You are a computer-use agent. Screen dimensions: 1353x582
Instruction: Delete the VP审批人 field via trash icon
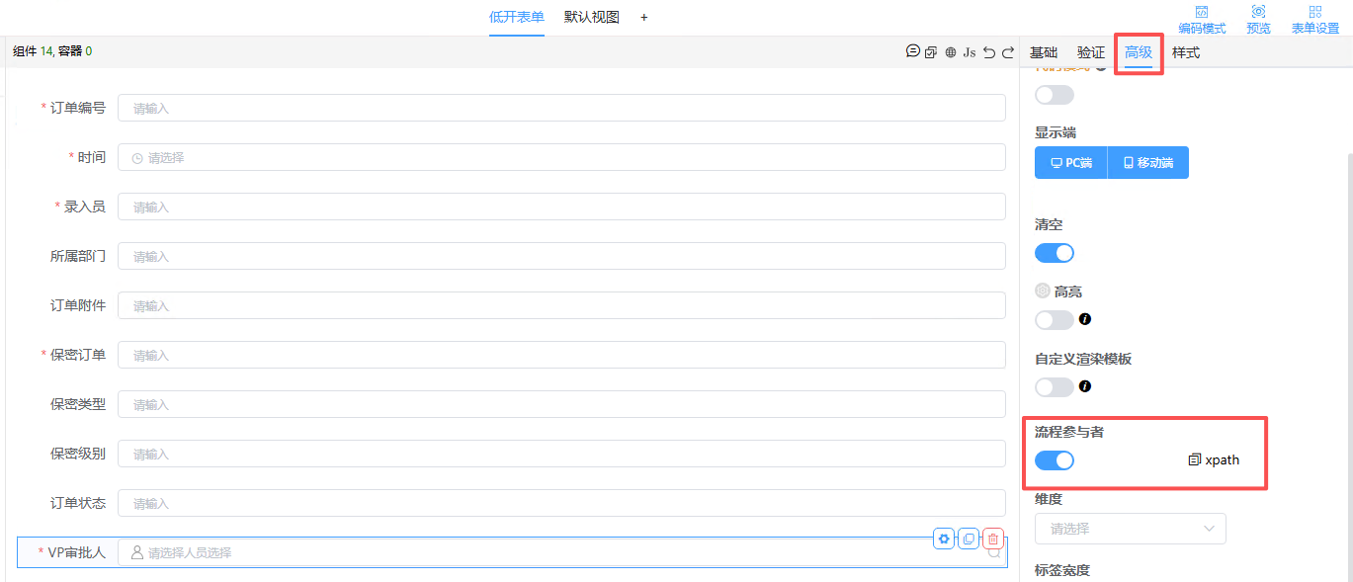point(993,539)
